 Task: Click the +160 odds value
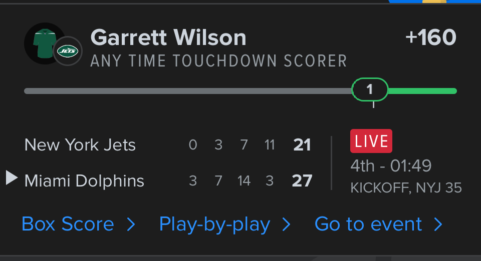pyautogui.click(x=431, y=38)
